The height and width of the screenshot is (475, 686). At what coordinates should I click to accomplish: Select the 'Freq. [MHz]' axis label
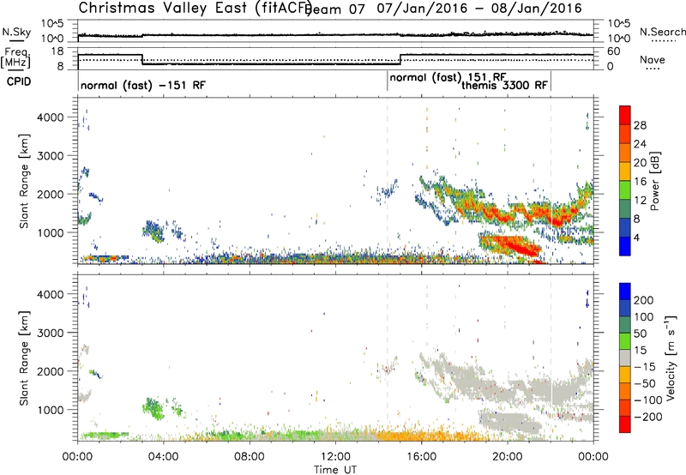15,57
